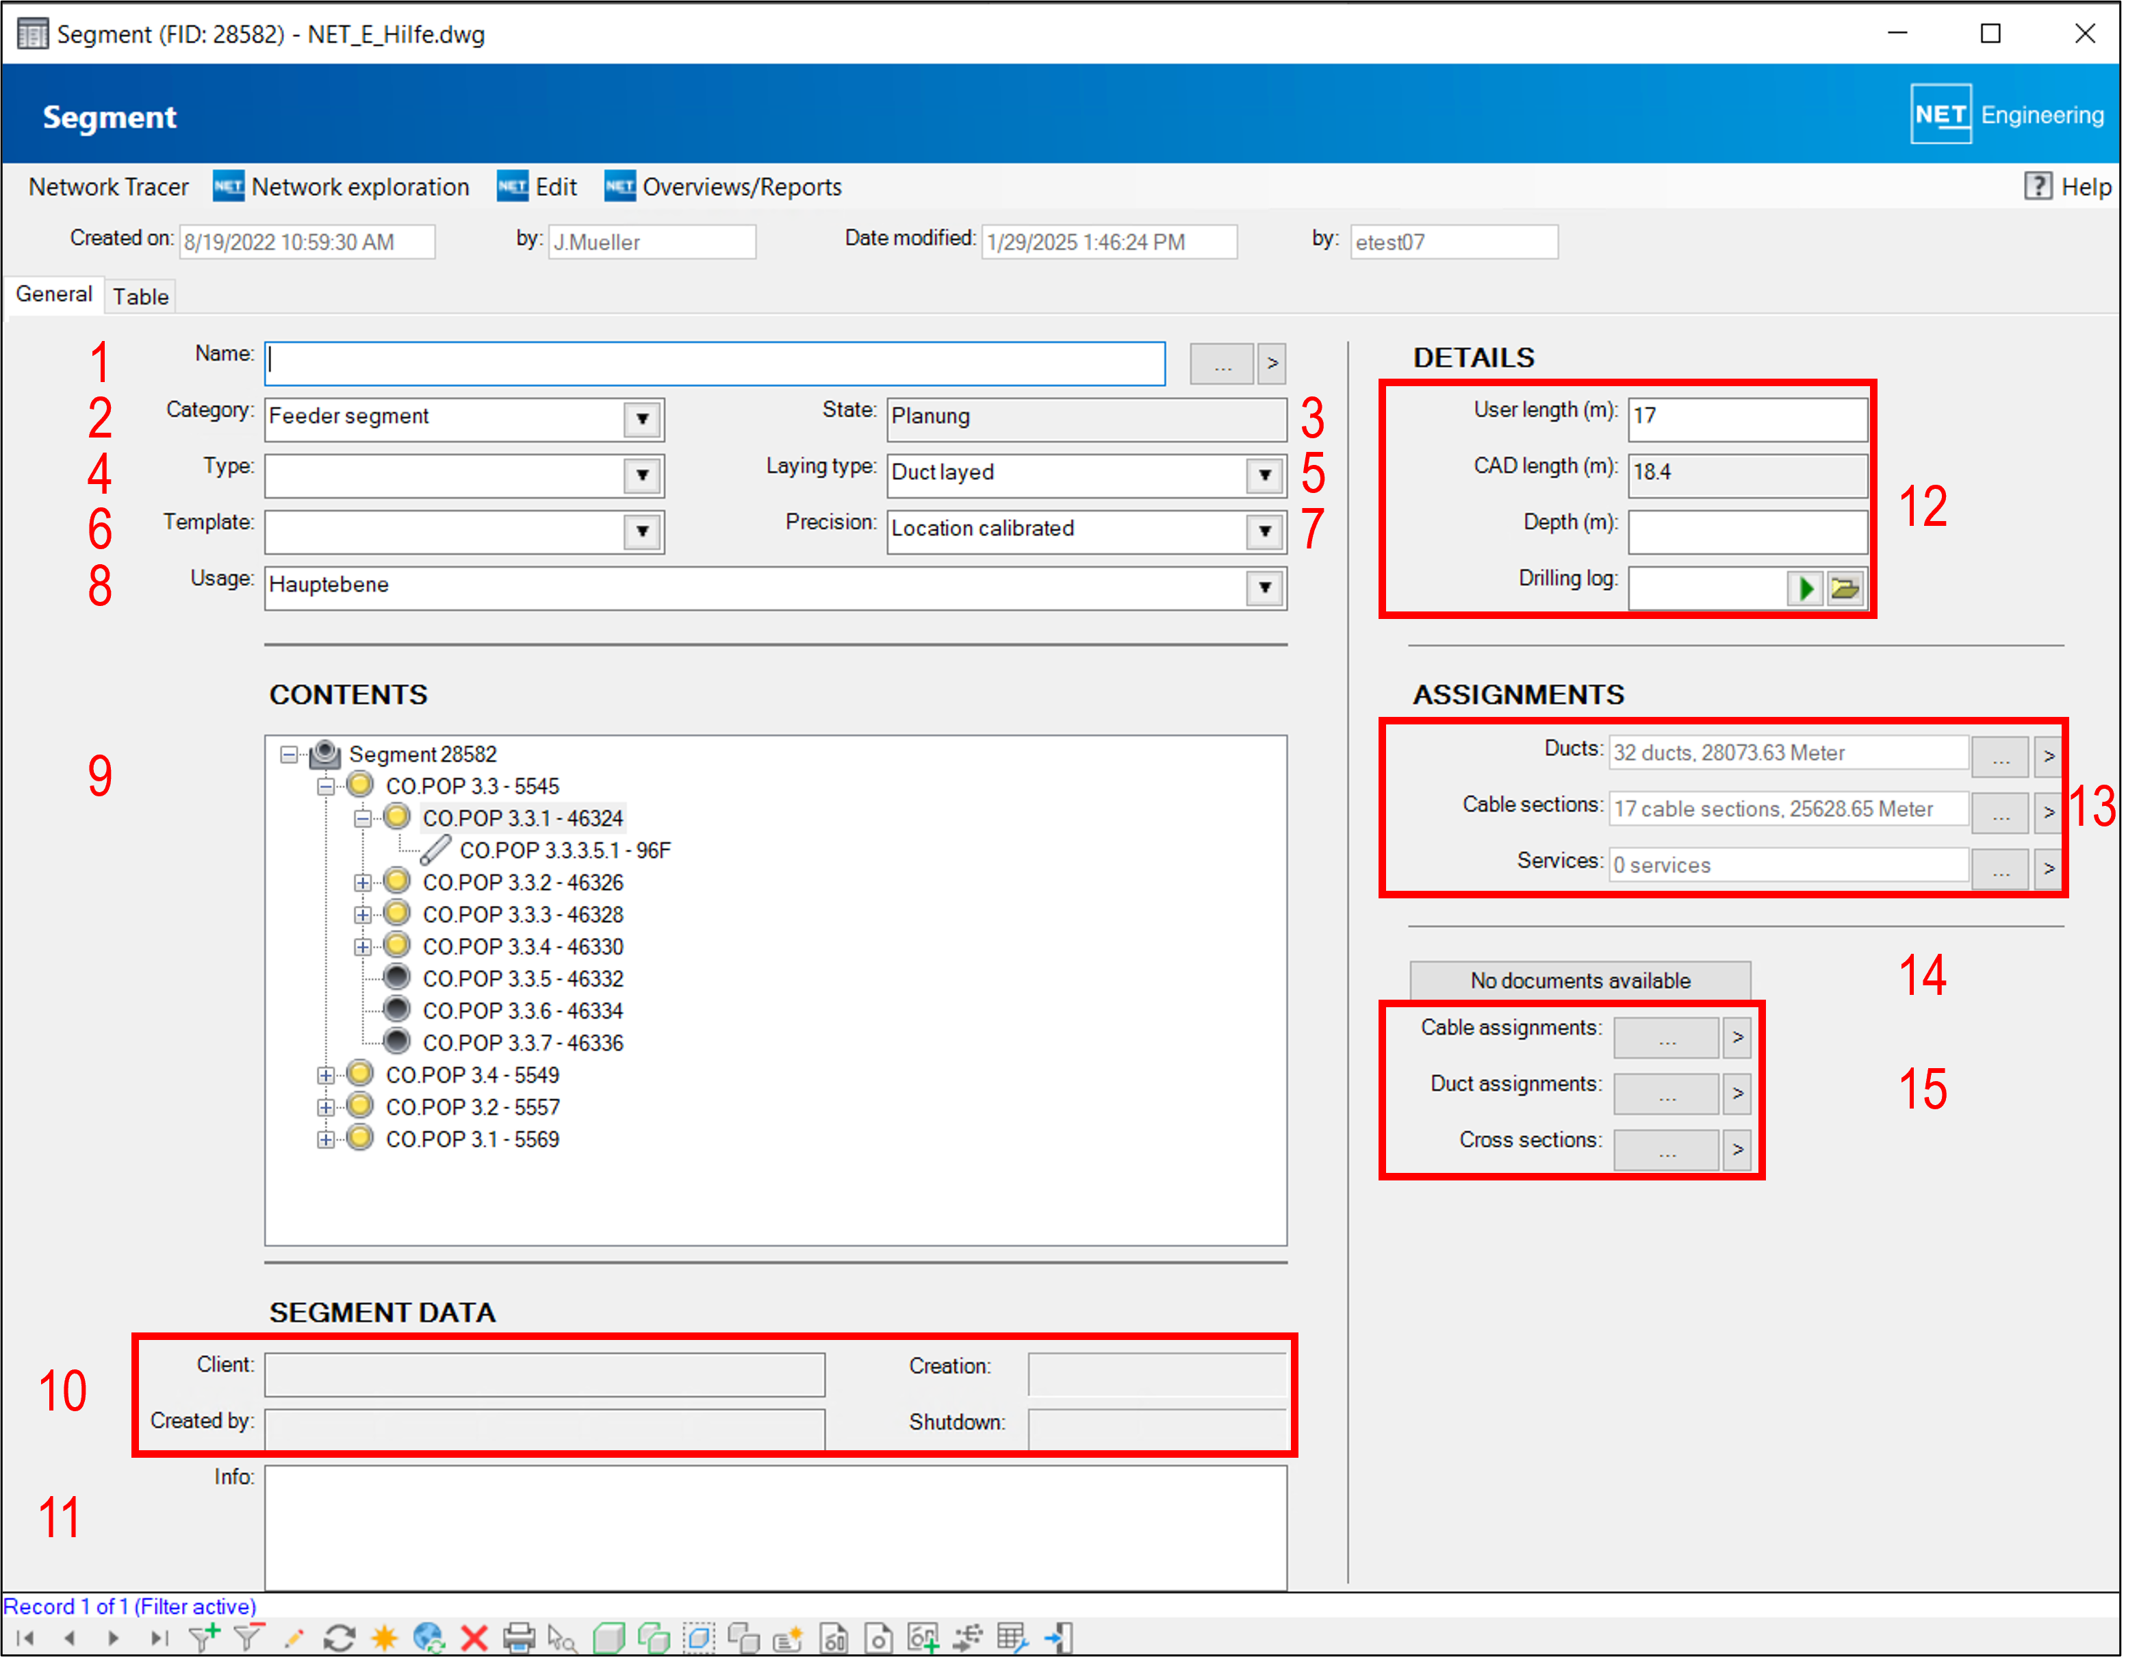Collapse the CO.POP 3.3.1 - 46324 node
Image resolution: width=2152 pixels, height=1657 pixels.
click(x=363, y=818)
